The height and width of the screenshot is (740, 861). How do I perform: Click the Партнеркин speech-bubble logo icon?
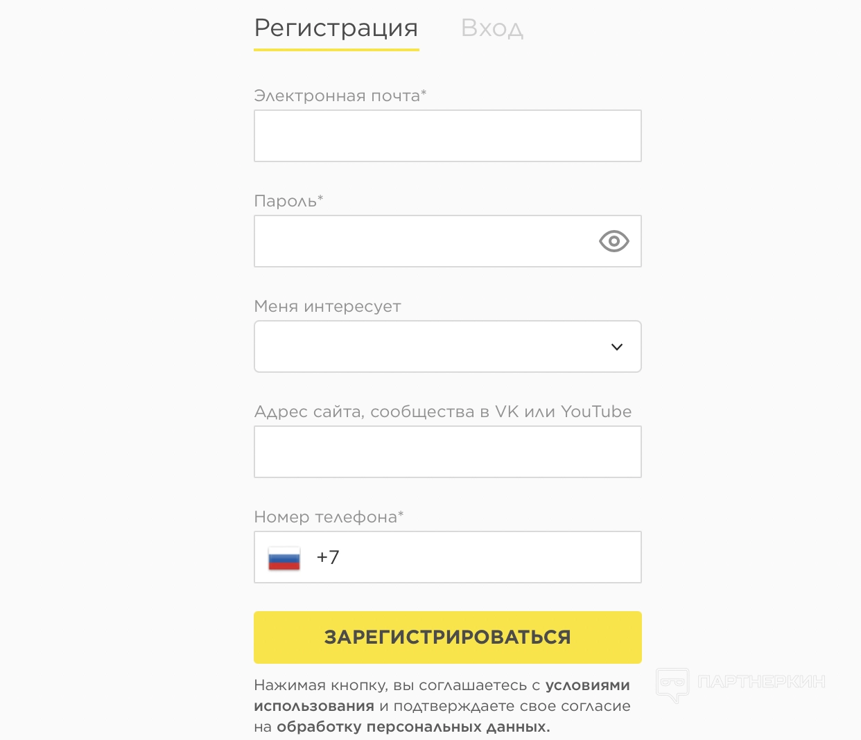[672, 684]
